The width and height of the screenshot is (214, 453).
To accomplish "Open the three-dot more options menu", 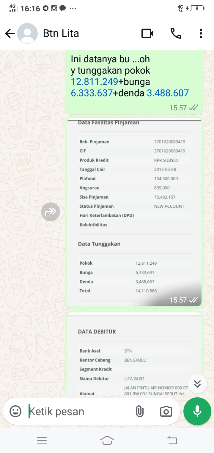I will coord(201,33).
